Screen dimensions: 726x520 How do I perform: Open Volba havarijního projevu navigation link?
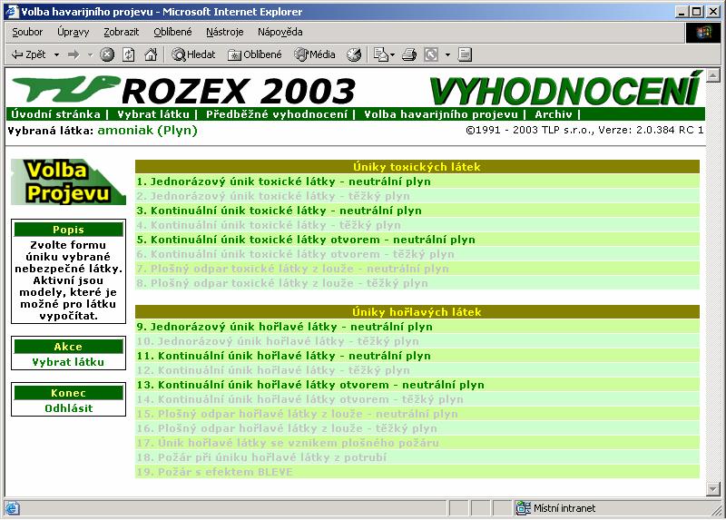coord(441,114)
